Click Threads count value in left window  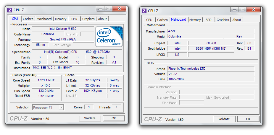click(x=117, y=107)
